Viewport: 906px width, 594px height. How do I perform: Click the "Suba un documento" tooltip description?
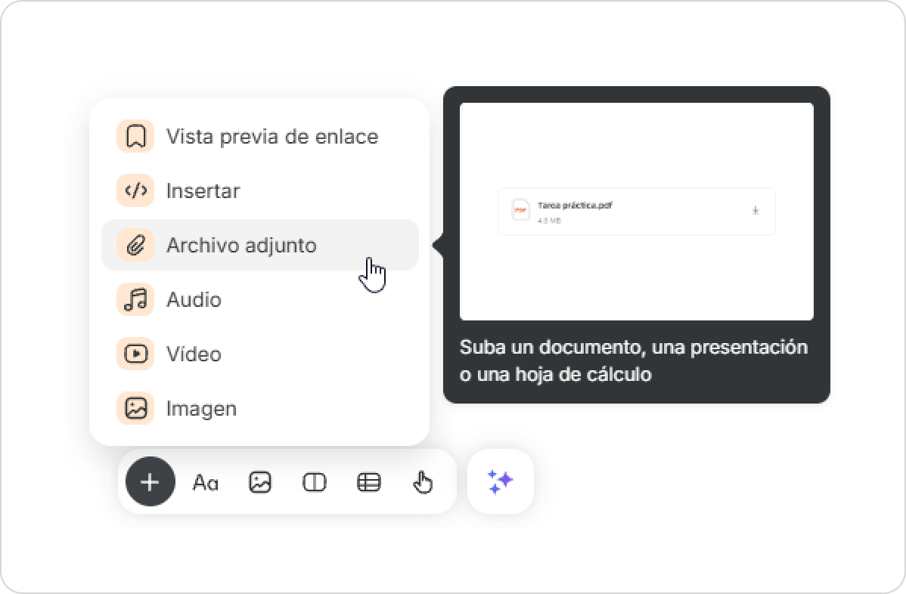[634, 360]
